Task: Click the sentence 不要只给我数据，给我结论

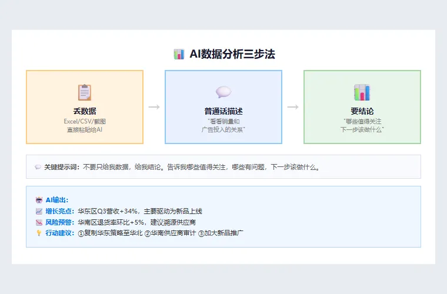Action: [123, 167]
